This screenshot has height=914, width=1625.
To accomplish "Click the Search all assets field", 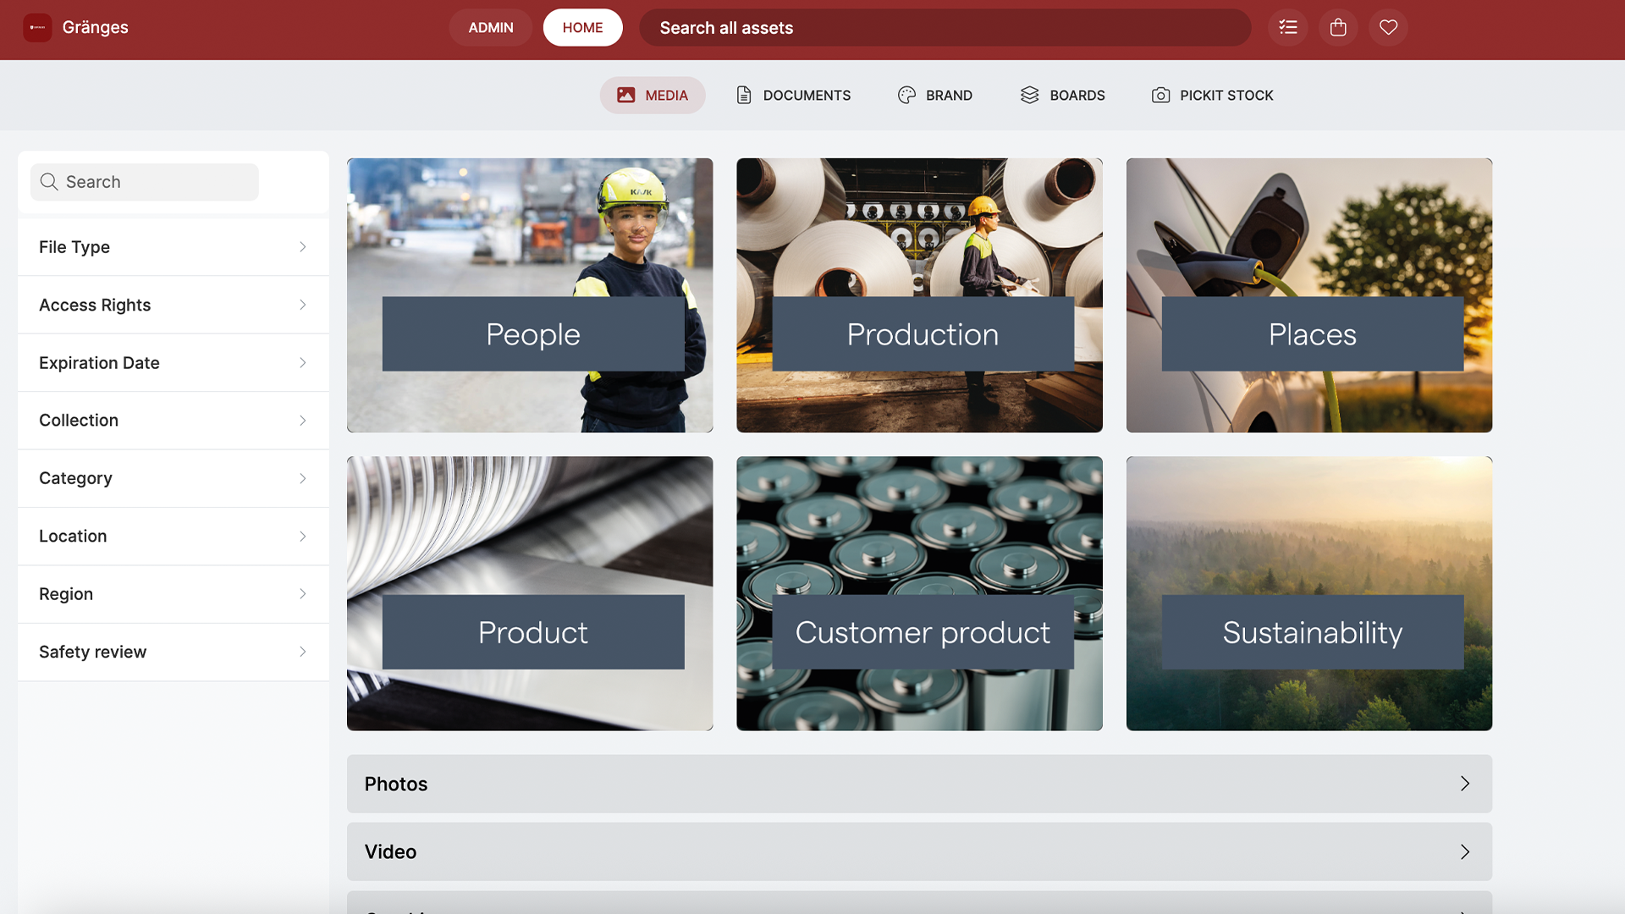I will coord(945,28).
